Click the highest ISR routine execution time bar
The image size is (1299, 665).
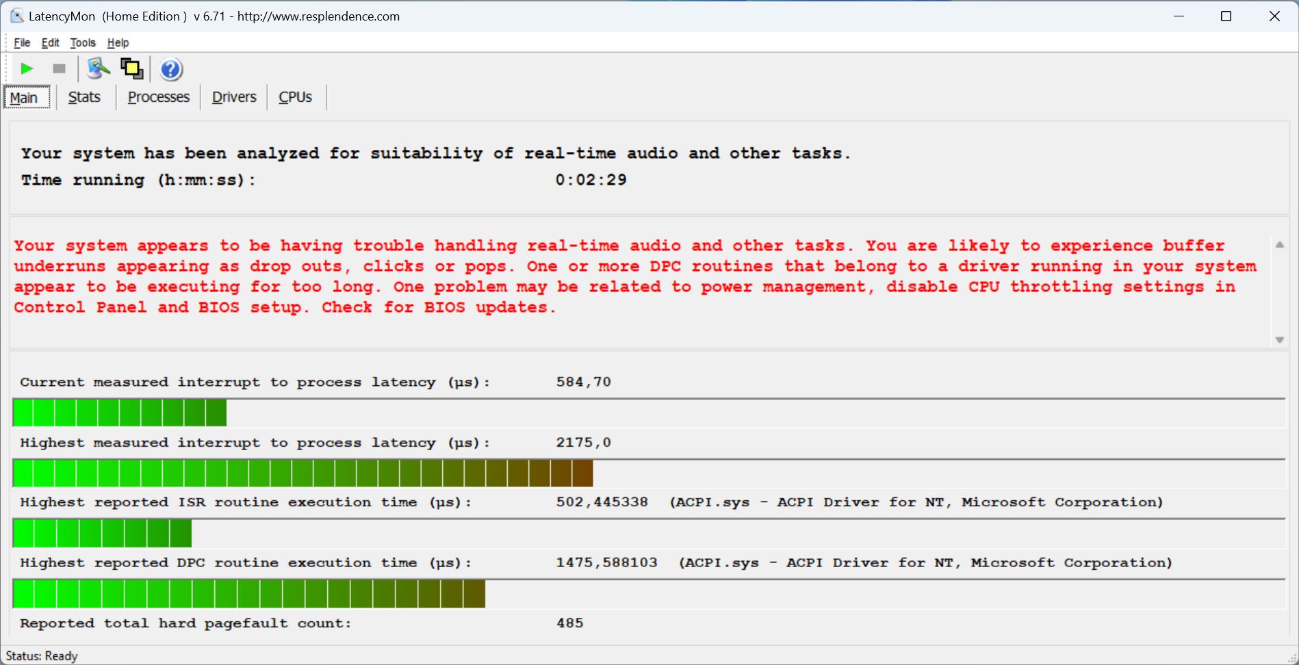(x=649, y=533)
